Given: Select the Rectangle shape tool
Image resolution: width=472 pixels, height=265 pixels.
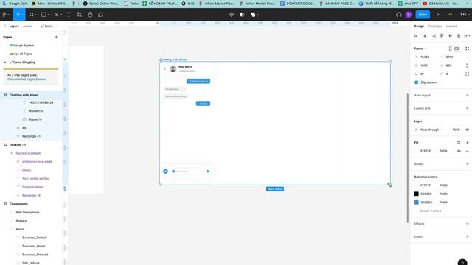Looking at the screenshot, I should [x=44, y=15].
